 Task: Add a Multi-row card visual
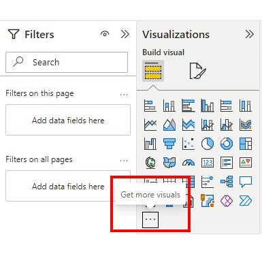(227, 163)
